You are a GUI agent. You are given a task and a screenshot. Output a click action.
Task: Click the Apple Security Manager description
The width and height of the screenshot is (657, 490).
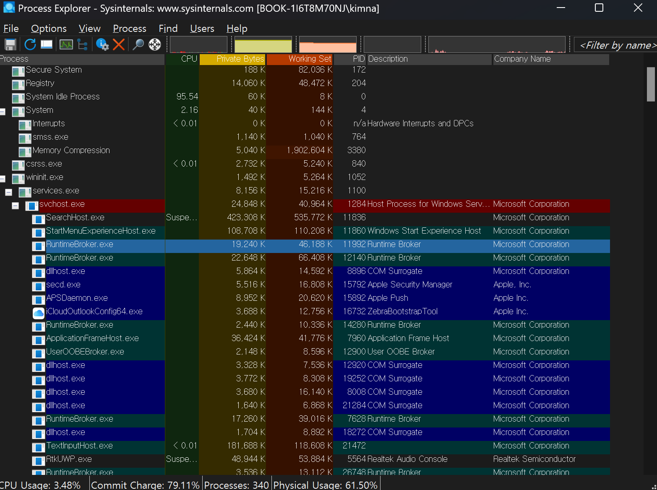pyautogui.click(x=409, y=284)
